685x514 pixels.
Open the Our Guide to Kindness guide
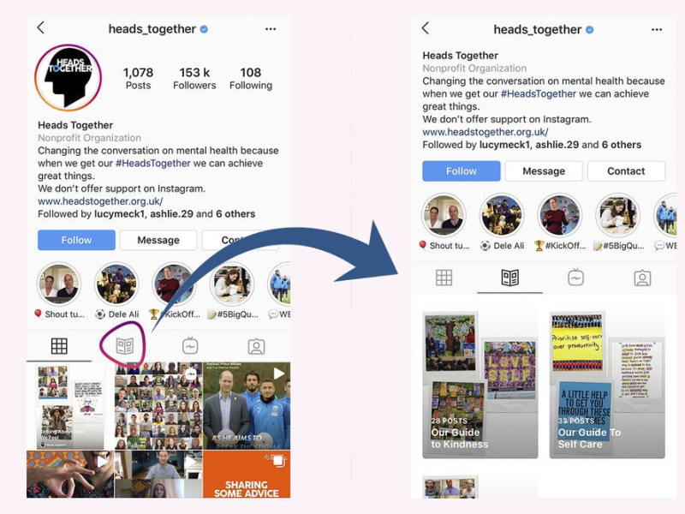[480, 384]
